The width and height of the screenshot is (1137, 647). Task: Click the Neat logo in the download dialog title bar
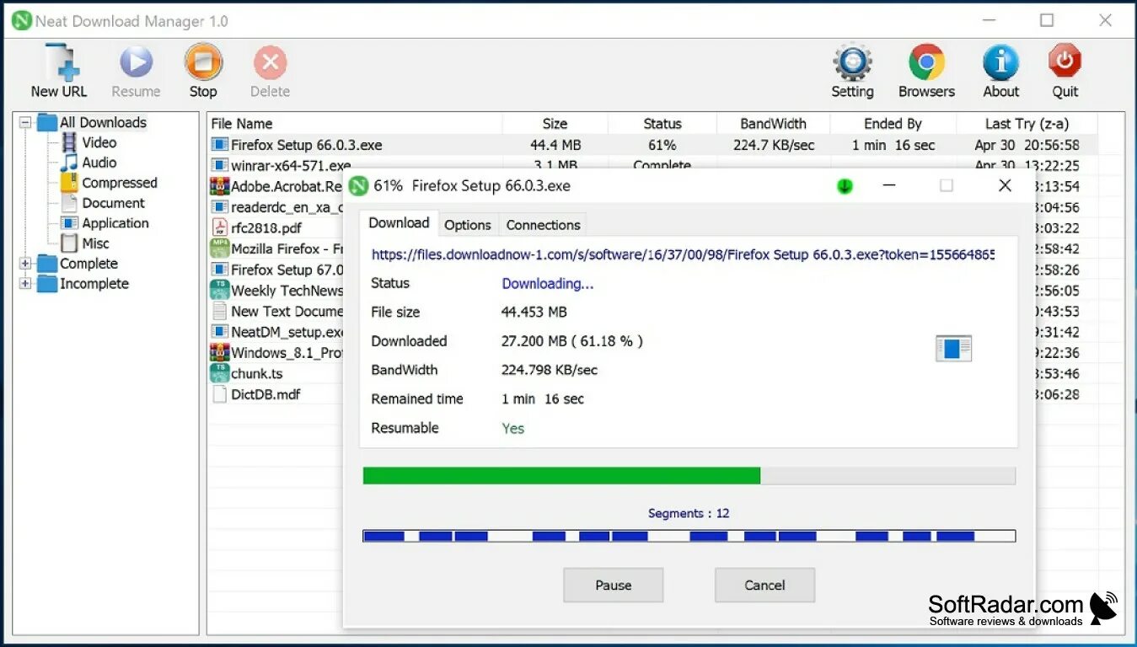(360, 185)
